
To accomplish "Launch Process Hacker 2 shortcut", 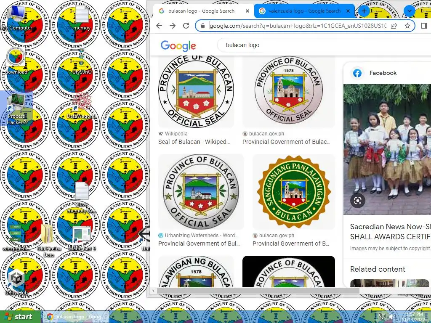I will (16, 109).
